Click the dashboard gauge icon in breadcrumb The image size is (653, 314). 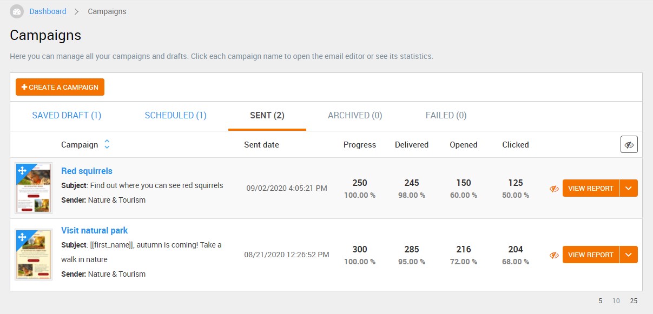(17, 11)
